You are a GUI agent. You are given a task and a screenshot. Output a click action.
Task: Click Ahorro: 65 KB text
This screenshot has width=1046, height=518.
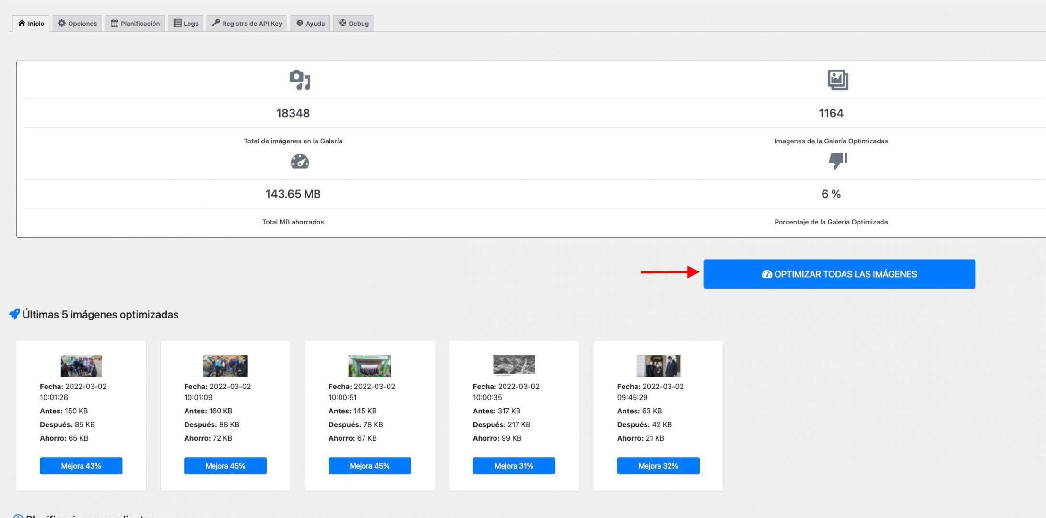(x=64, y=438)
